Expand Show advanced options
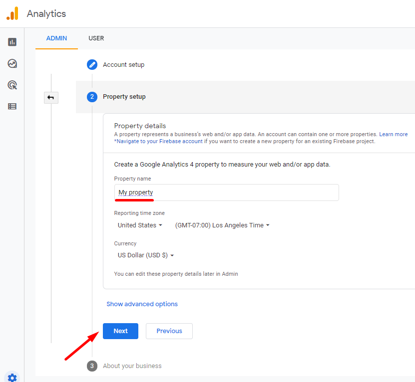This screenshot has width=415, height=382. (x=142, y=304)
